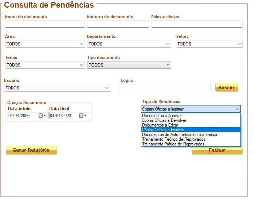Expand the Setor dropdown list
255x204 pixels.
[209, 44]
